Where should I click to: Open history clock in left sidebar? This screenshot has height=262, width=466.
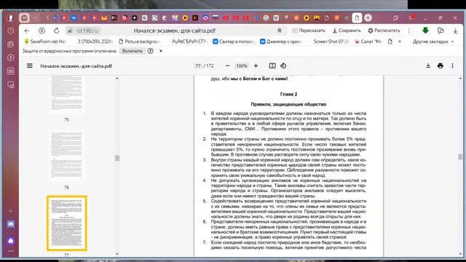pos(11,31)
